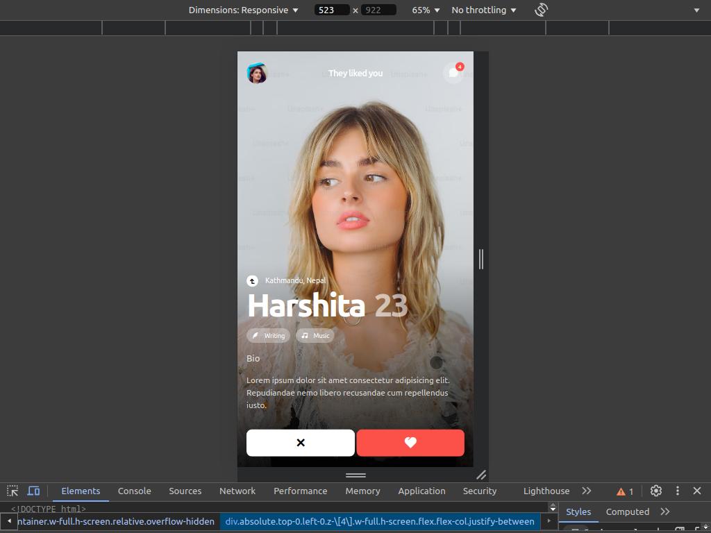Click the location arrow icon near Kathmandu
The width and height of the screenshot is (711, 533).
252,281
